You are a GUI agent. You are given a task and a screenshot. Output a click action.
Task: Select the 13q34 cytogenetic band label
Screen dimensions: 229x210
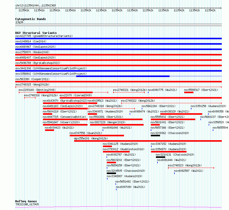pyautogui.click(x=19, y=22)
